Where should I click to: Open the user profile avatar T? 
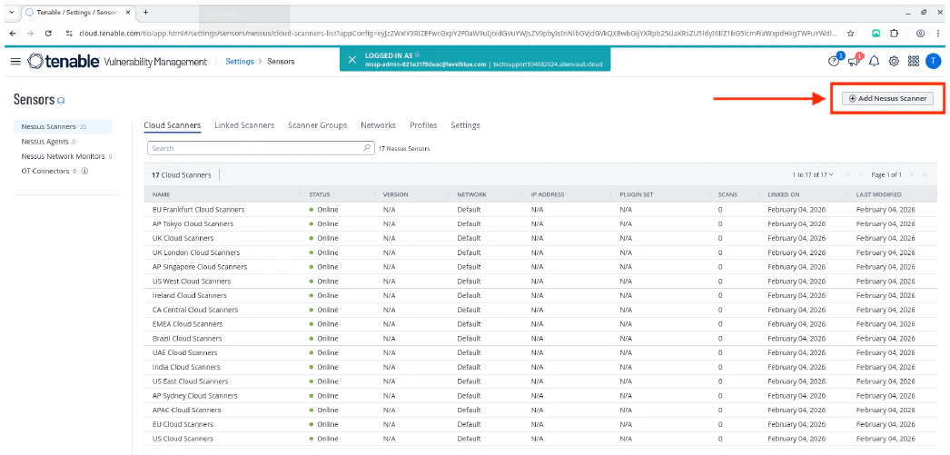coord(934,61)
